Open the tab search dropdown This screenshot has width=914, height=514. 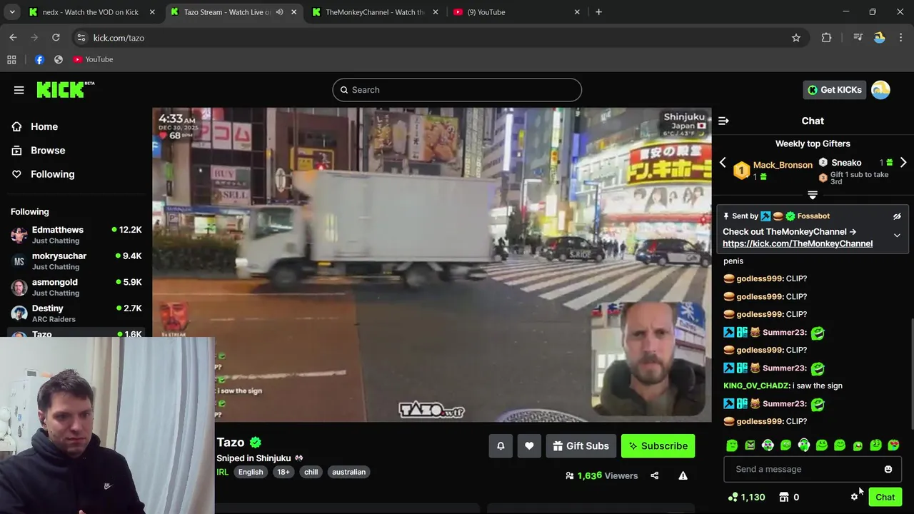12,12
